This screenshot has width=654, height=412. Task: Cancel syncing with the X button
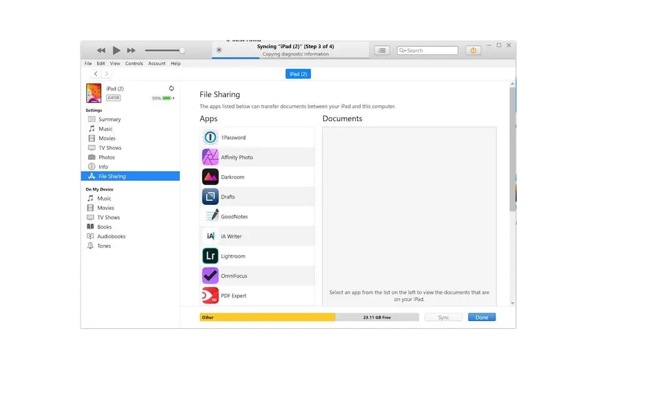tap(218, 49)
